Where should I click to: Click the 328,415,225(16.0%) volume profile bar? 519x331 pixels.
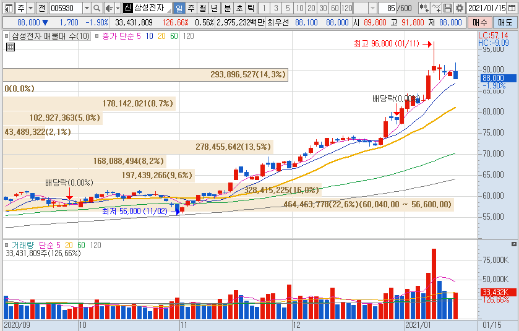[x=162, y=191]
